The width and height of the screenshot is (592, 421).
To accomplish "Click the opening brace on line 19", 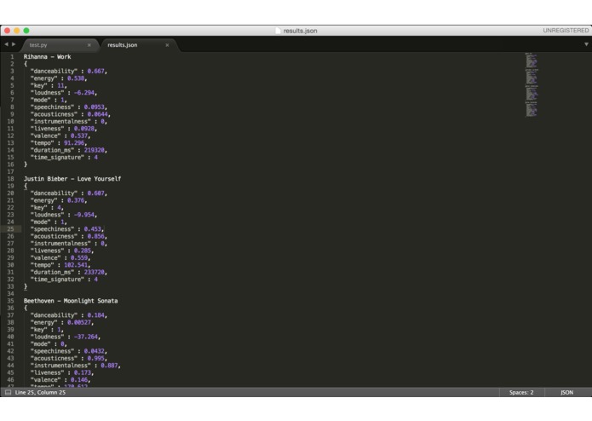I will coord(26,186).
